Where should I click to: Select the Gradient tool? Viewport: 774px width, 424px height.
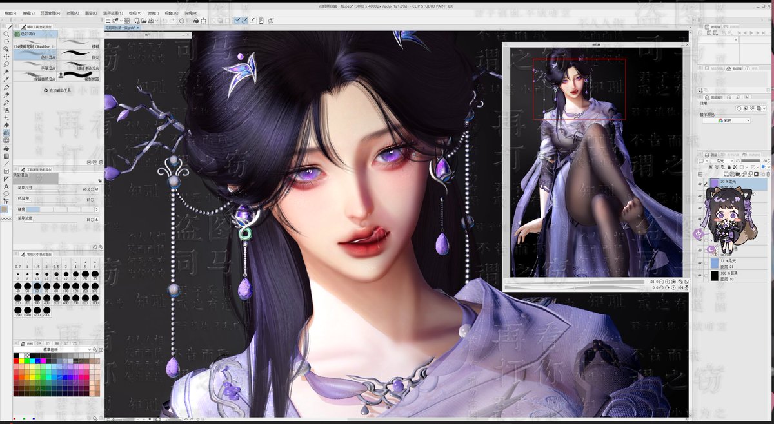tap(6, 157)
